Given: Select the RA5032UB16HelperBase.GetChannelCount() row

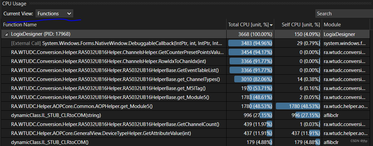Looking at the screenshot, I should click(186, 124).
